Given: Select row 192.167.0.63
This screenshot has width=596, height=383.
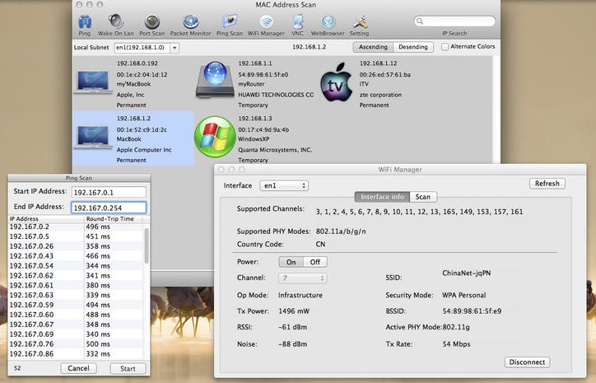Looking at the screenshot, I should tap(76, 295).
